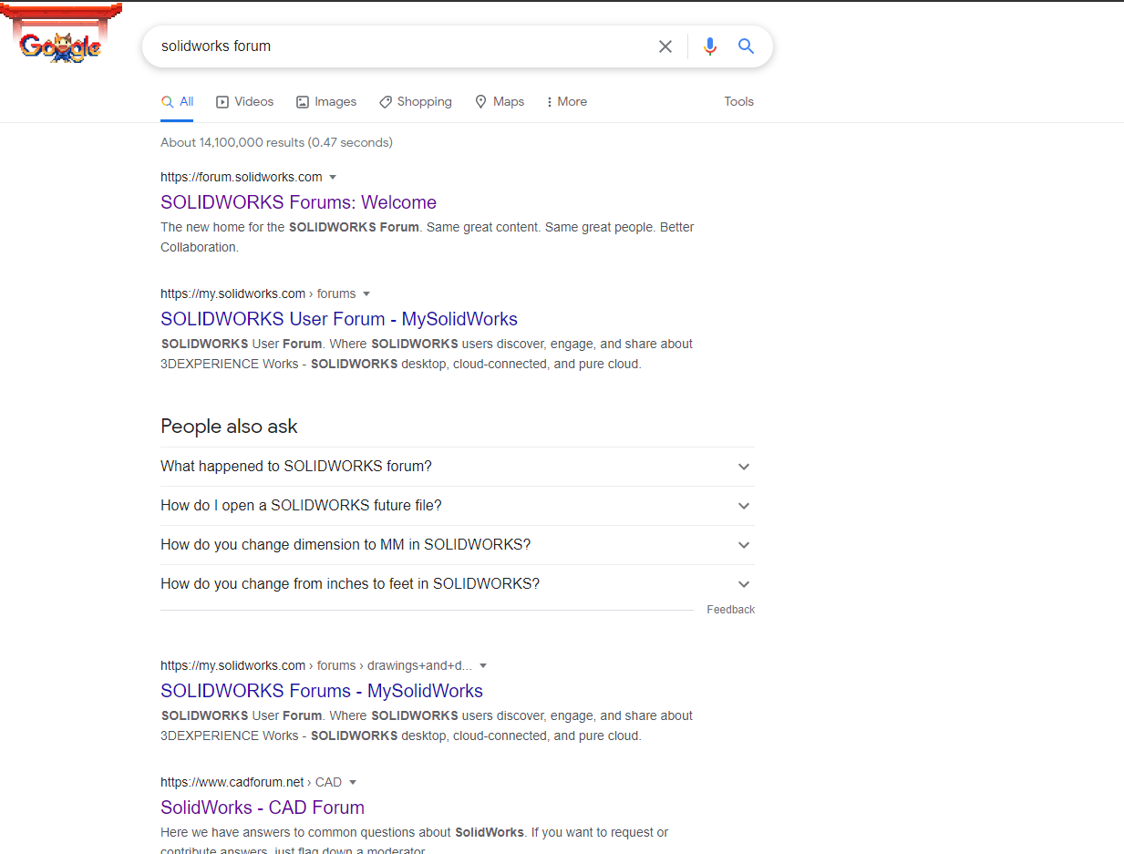The width and height of the screenshot is (1124, 854).
Task: Click the https://forum.solidworks.com URL text
Action: [x=242, y=177]
